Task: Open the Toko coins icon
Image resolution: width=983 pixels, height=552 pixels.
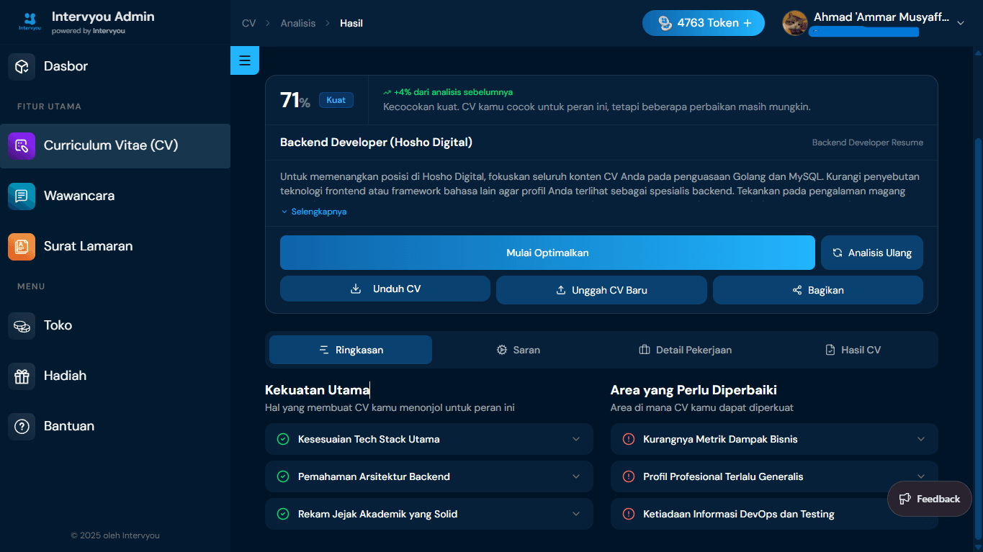Action: click(22, 325)
